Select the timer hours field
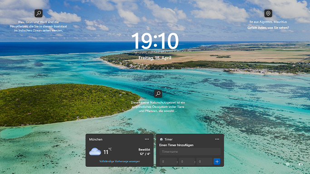Screen dimensions: 310x174 pos(168,162)
